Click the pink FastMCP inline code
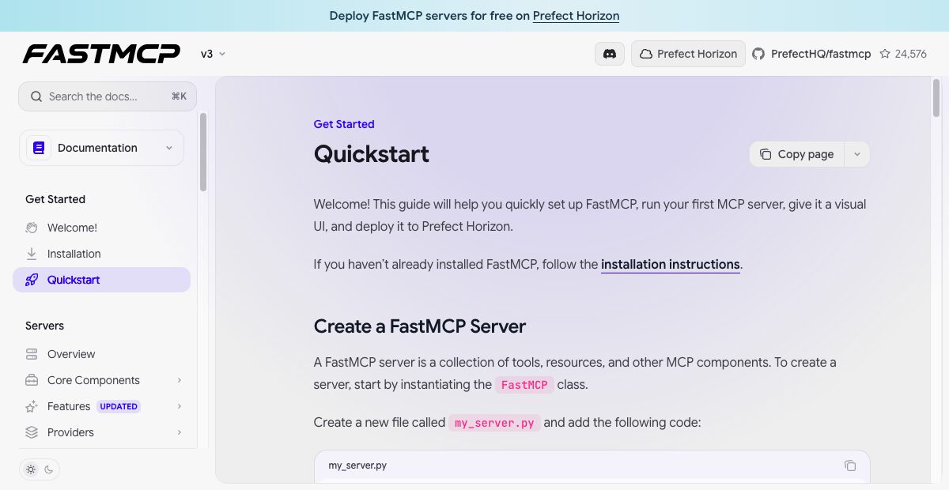The image size is (949, 490). (524, 385)
